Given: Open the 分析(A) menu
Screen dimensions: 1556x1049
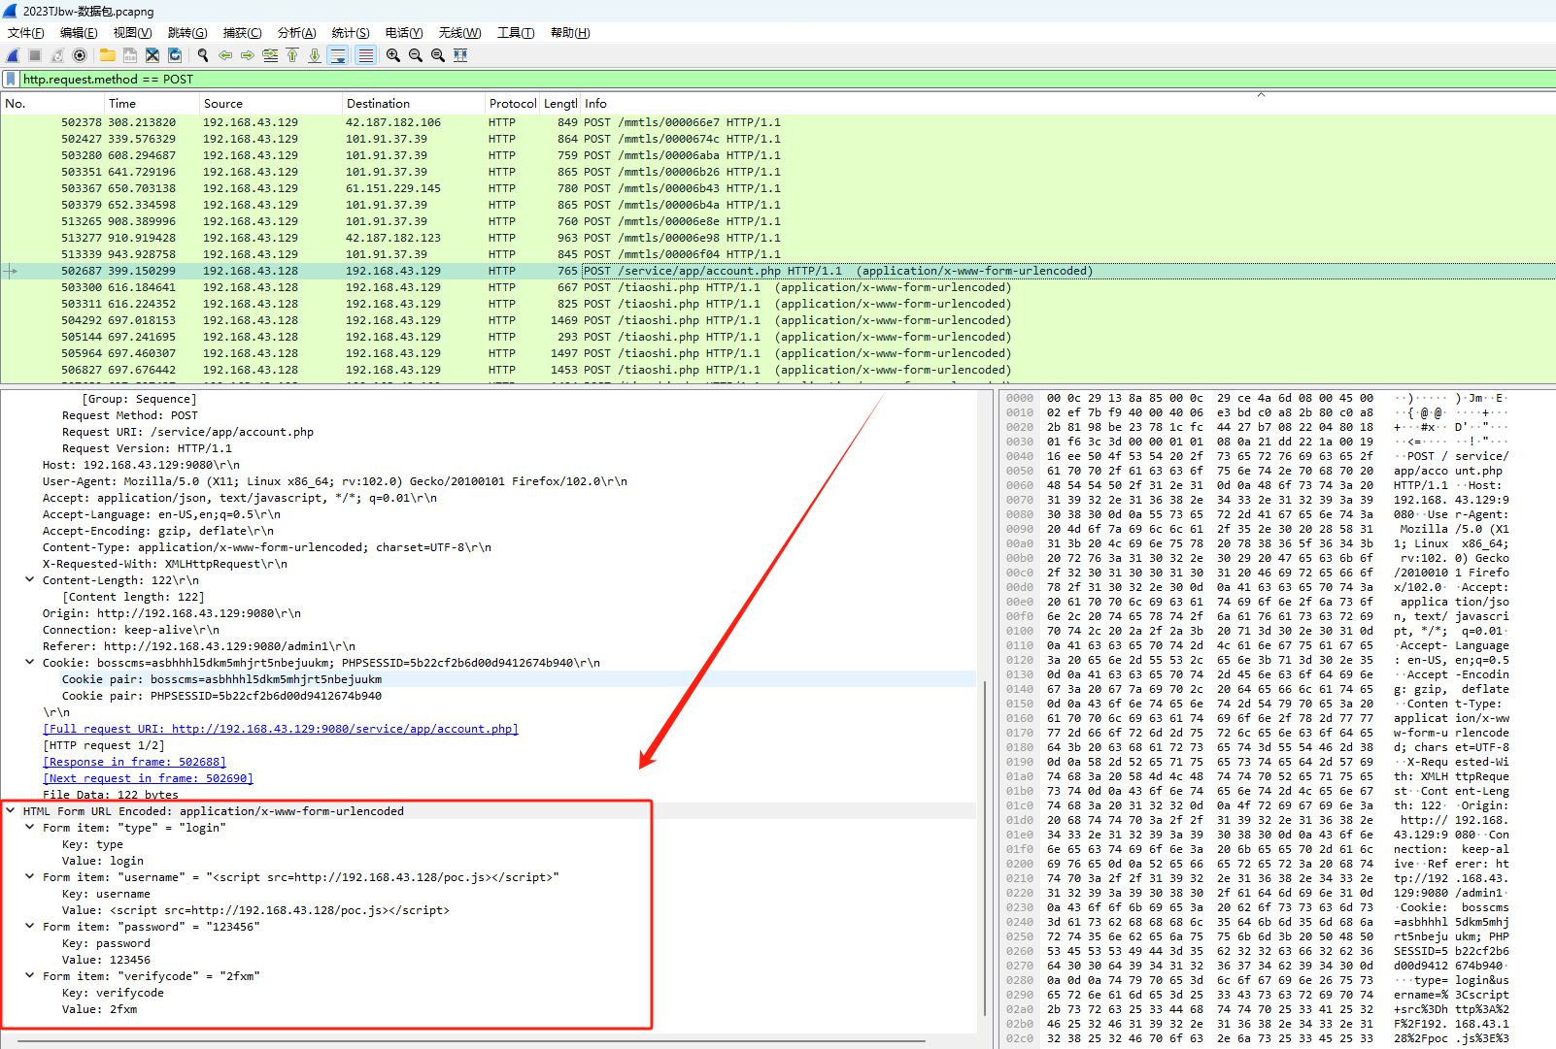Looking at the screenshot, I should pos(296,33).
